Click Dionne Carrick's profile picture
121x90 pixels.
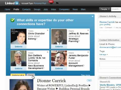[x=21, y=84]
